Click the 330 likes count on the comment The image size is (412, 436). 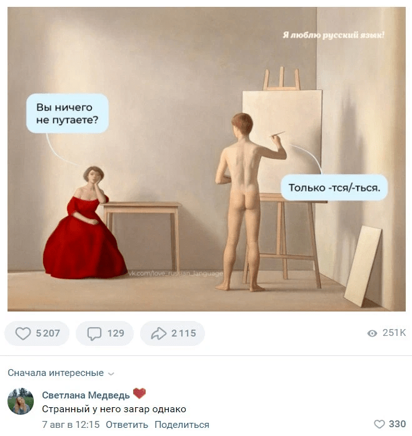pos(397,424)
